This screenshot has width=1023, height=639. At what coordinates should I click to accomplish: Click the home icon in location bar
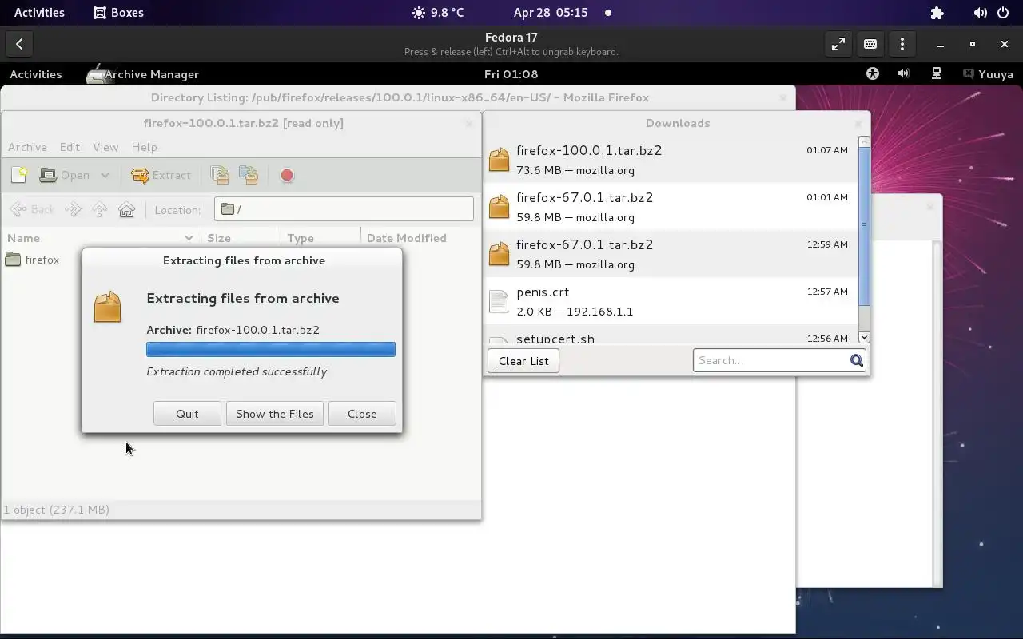(126, 209)
